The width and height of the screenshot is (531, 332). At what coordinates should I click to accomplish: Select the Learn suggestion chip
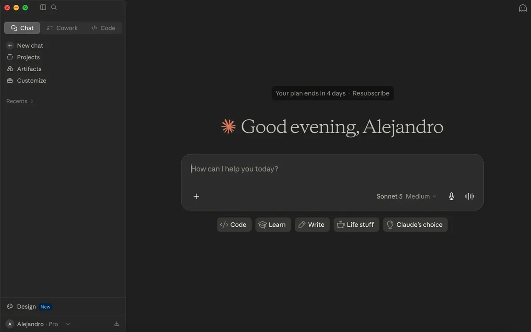pyautogui.click(x=273, y=225)
